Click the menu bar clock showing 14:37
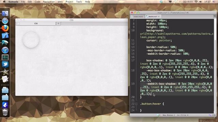This screenshot has height=122, width=218. pyautogui.click(x=207, y=2)
